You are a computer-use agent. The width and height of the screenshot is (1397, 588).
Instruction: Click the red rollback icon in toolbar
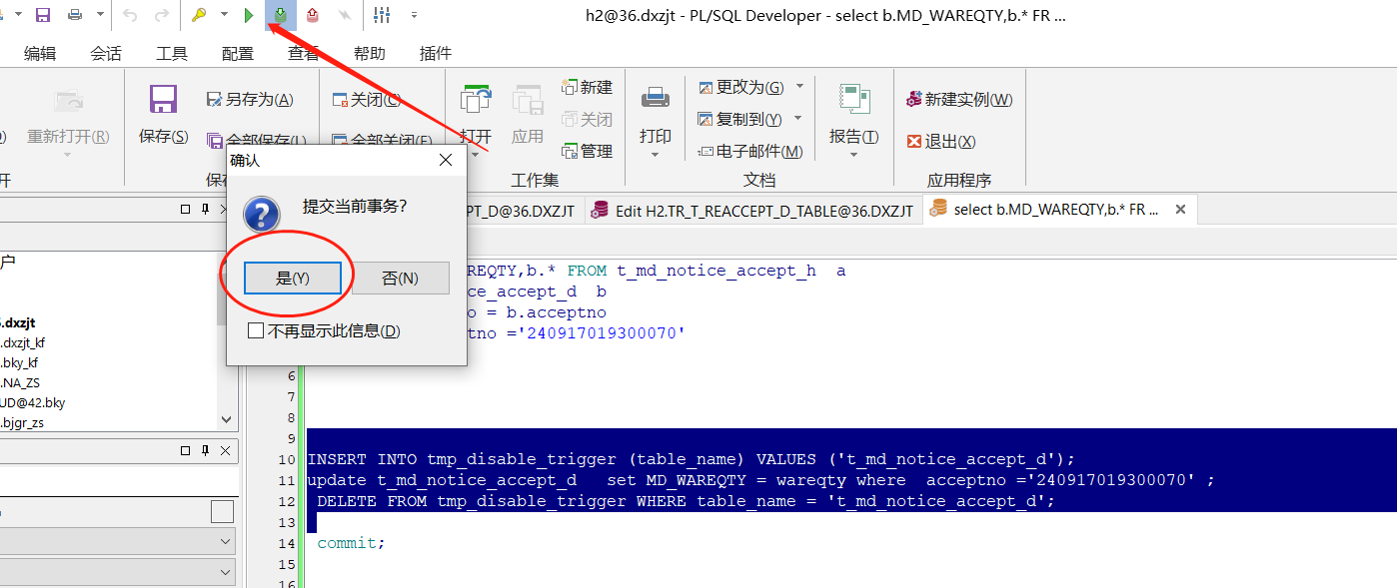click(x=313, y=15)
